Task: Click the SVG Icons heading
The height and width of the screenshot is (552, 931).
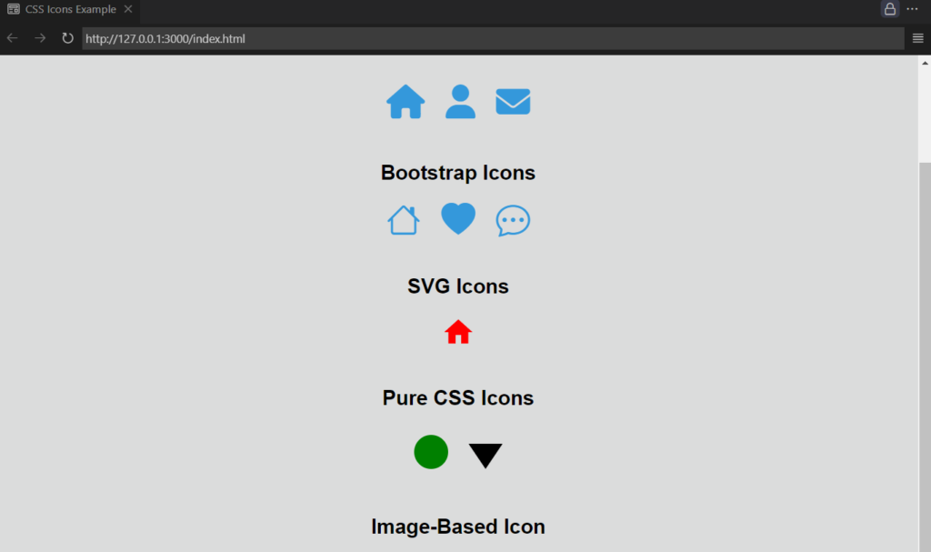Action: click(458, 286)
